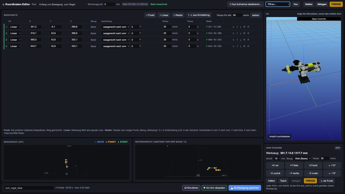Image resolution: width=345 pixels, height=194 pixels.
Task: Move waypoint 4 up with arrow icon
Action: pyautogui.click(x=237, y=46)
